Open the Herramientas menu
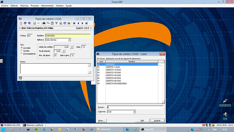 (x=47, y=6)
